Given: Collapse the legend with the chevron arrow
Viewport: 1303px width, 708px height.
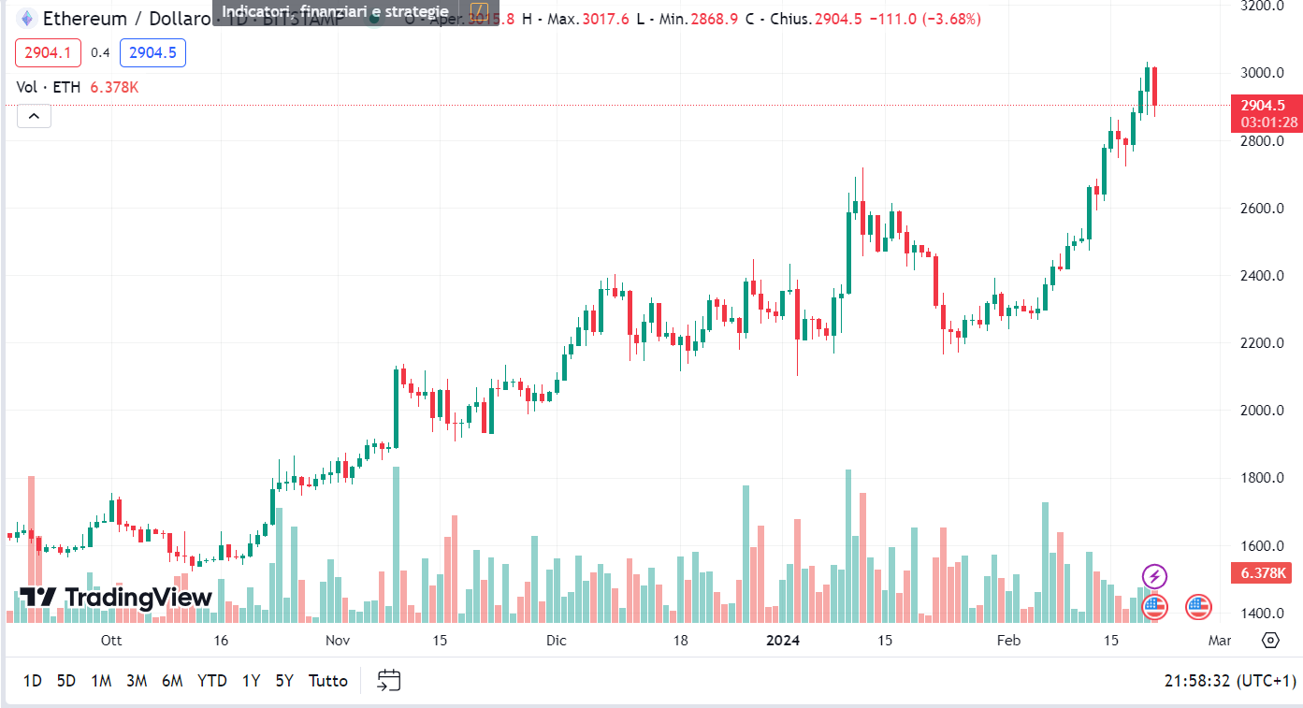Looking at the screenshot, I should pyautogui.click(x=34, y=115).
